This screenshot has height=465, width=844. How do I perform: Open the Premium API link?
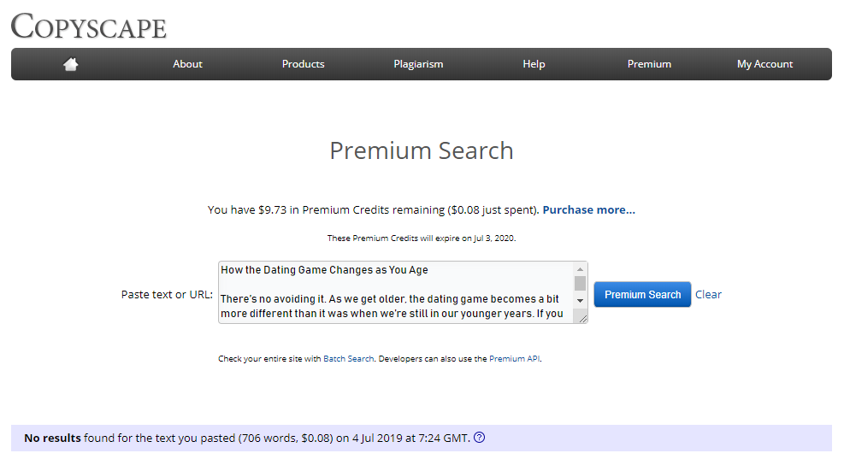514,358
